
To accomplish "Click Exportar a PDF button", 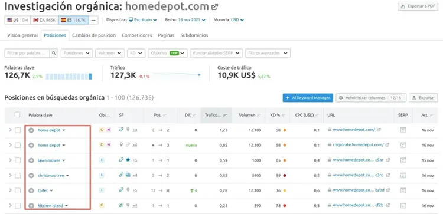I will [x=418, y=6].
